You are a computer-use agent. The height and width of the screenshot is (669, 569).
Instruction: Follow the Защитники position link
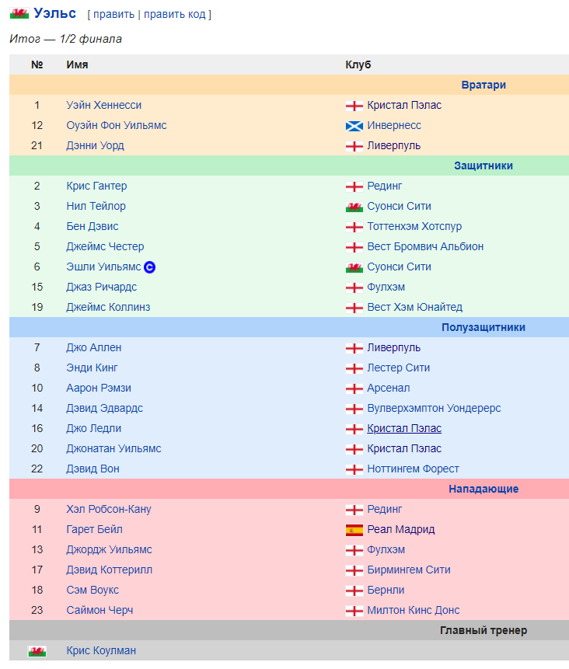coord(483,166)
